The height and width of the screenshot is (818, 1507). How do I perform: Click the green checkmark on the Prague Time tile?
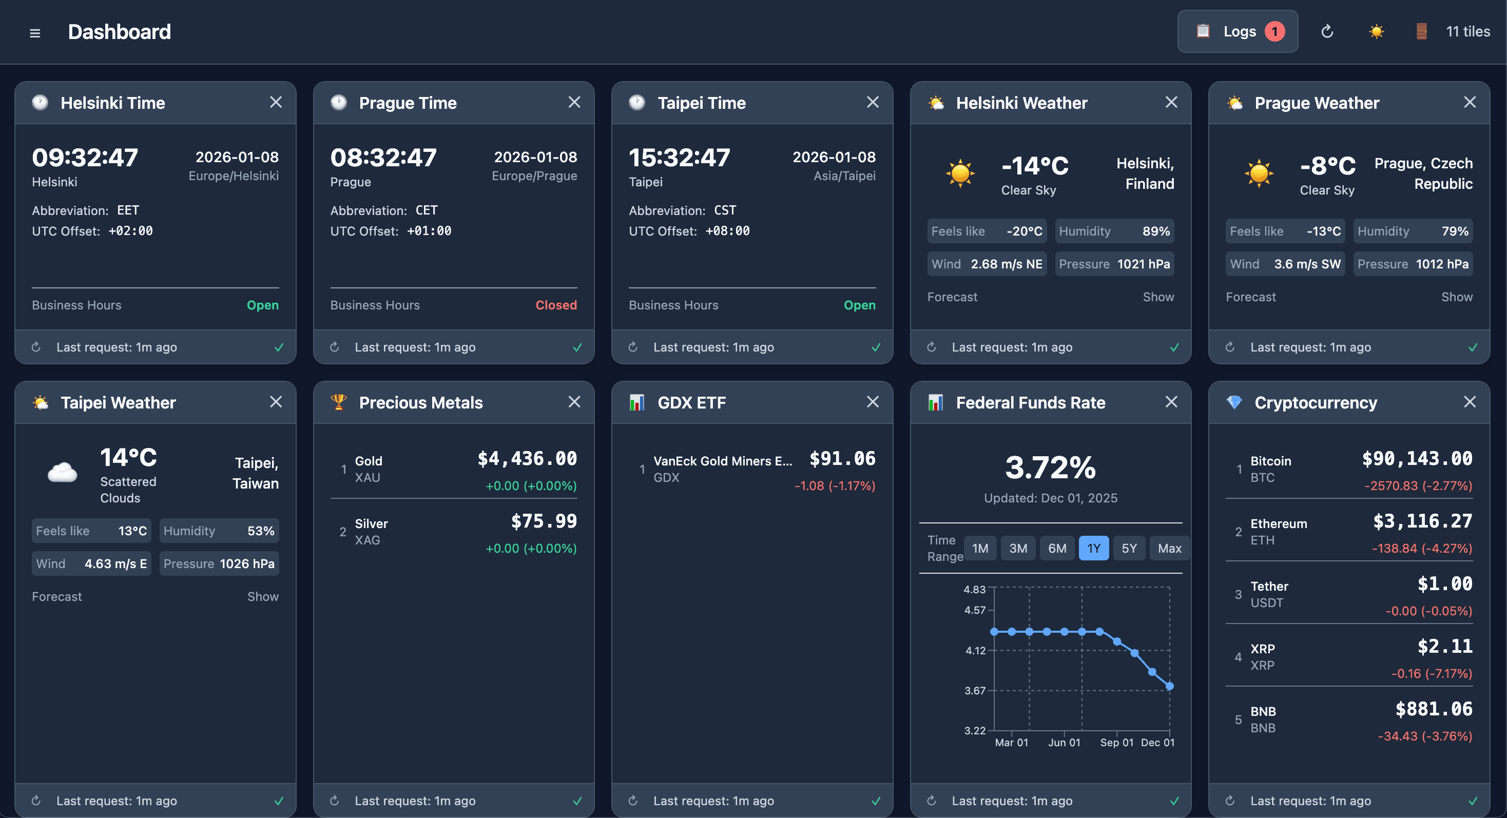pos(577,347)
